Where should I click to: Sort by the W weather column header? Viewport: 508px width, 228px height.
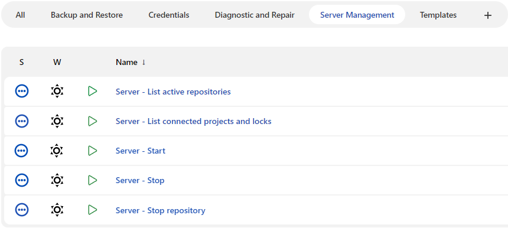click(x=57, y=62)
